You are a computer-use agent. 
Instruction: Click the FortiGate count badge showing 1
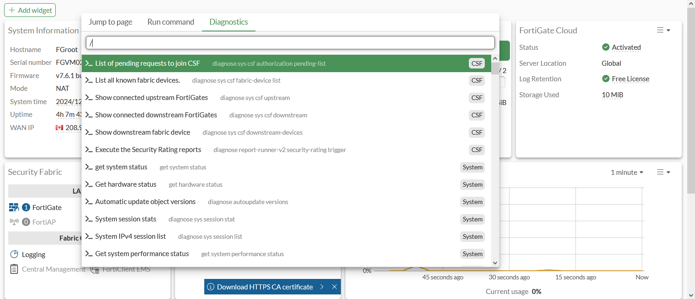(x=26, y=207)
